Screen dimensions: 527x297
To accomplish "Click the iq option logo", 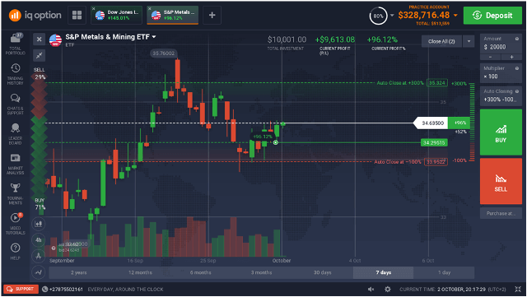I will 35,15.
